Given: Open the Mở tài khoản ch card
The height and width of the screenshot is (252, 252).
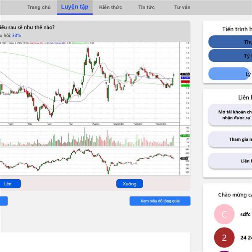Looking at the screenshot, I should click(230, 115).
